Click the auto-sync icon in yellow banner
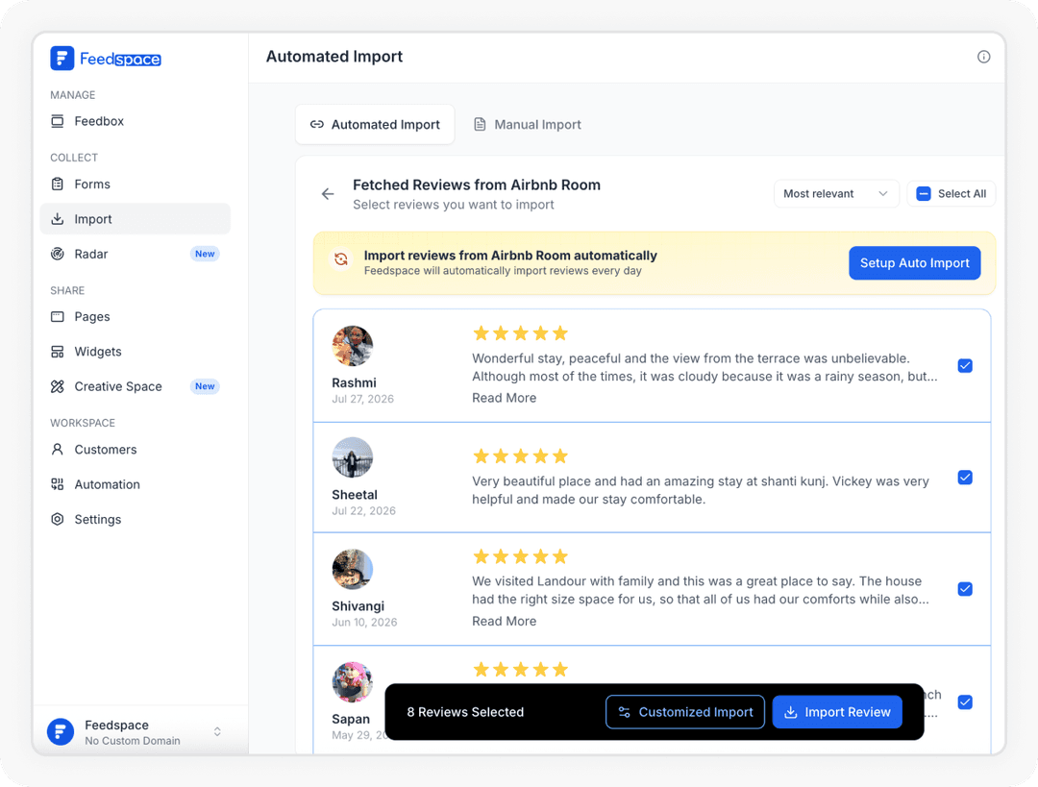 coord(341,259)
